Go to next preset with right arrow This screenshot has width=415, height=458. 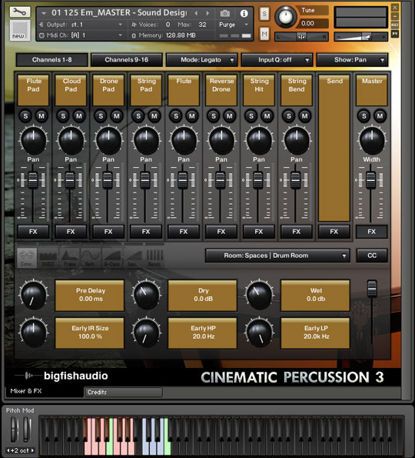(x=207, y=13)
